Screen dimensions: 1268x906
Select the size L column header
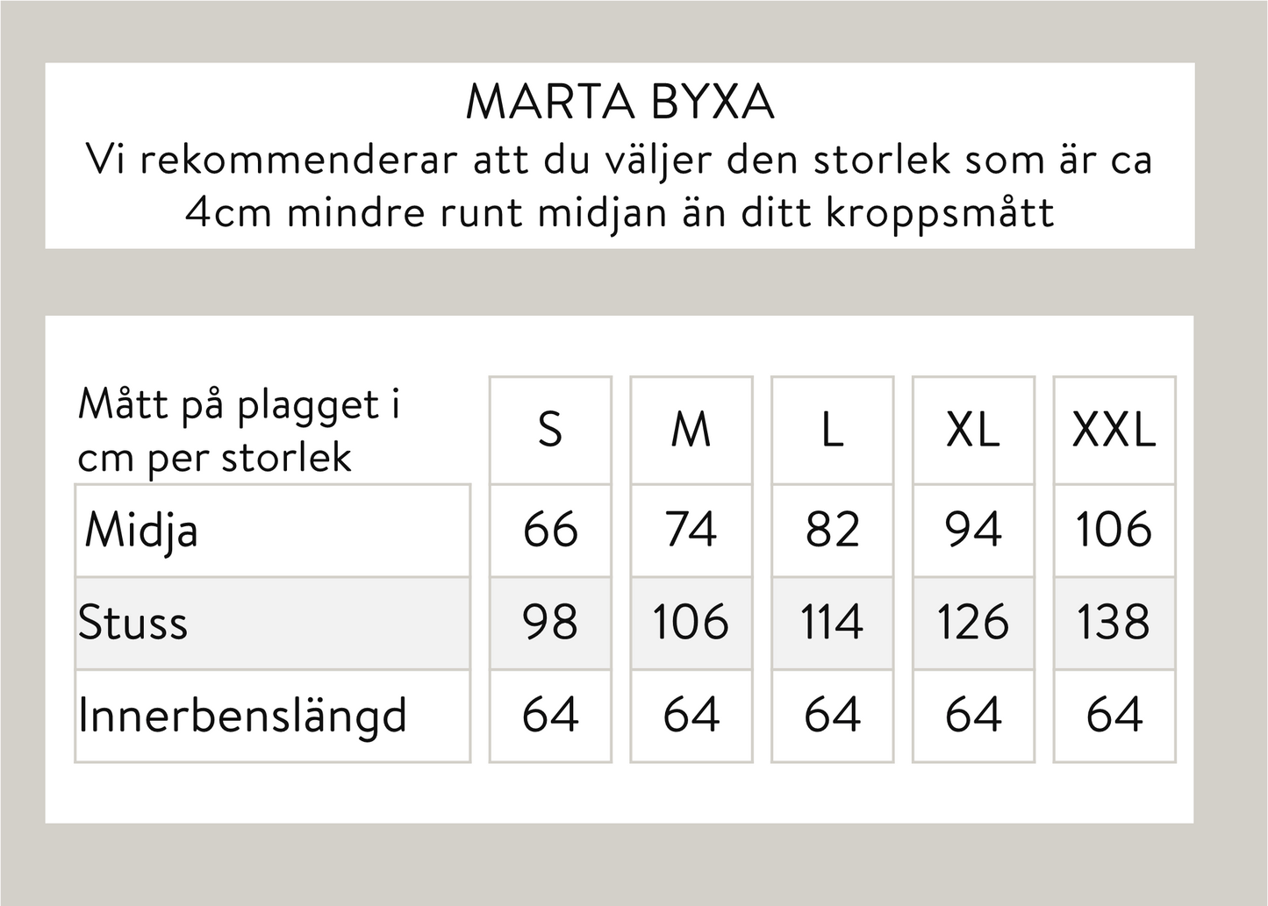[832, 430]
